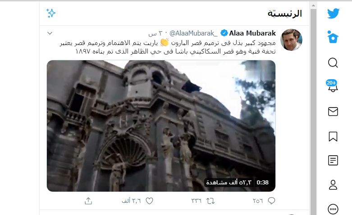Open More options circle icon
352x215 pixels.
point(333,209)
